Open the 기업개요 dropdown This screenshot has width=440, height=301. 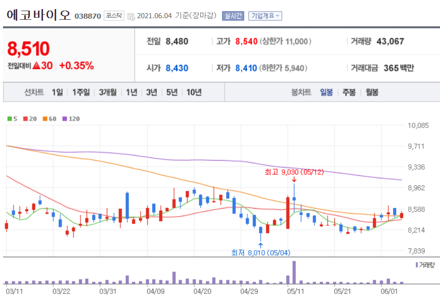pos(265,16)
